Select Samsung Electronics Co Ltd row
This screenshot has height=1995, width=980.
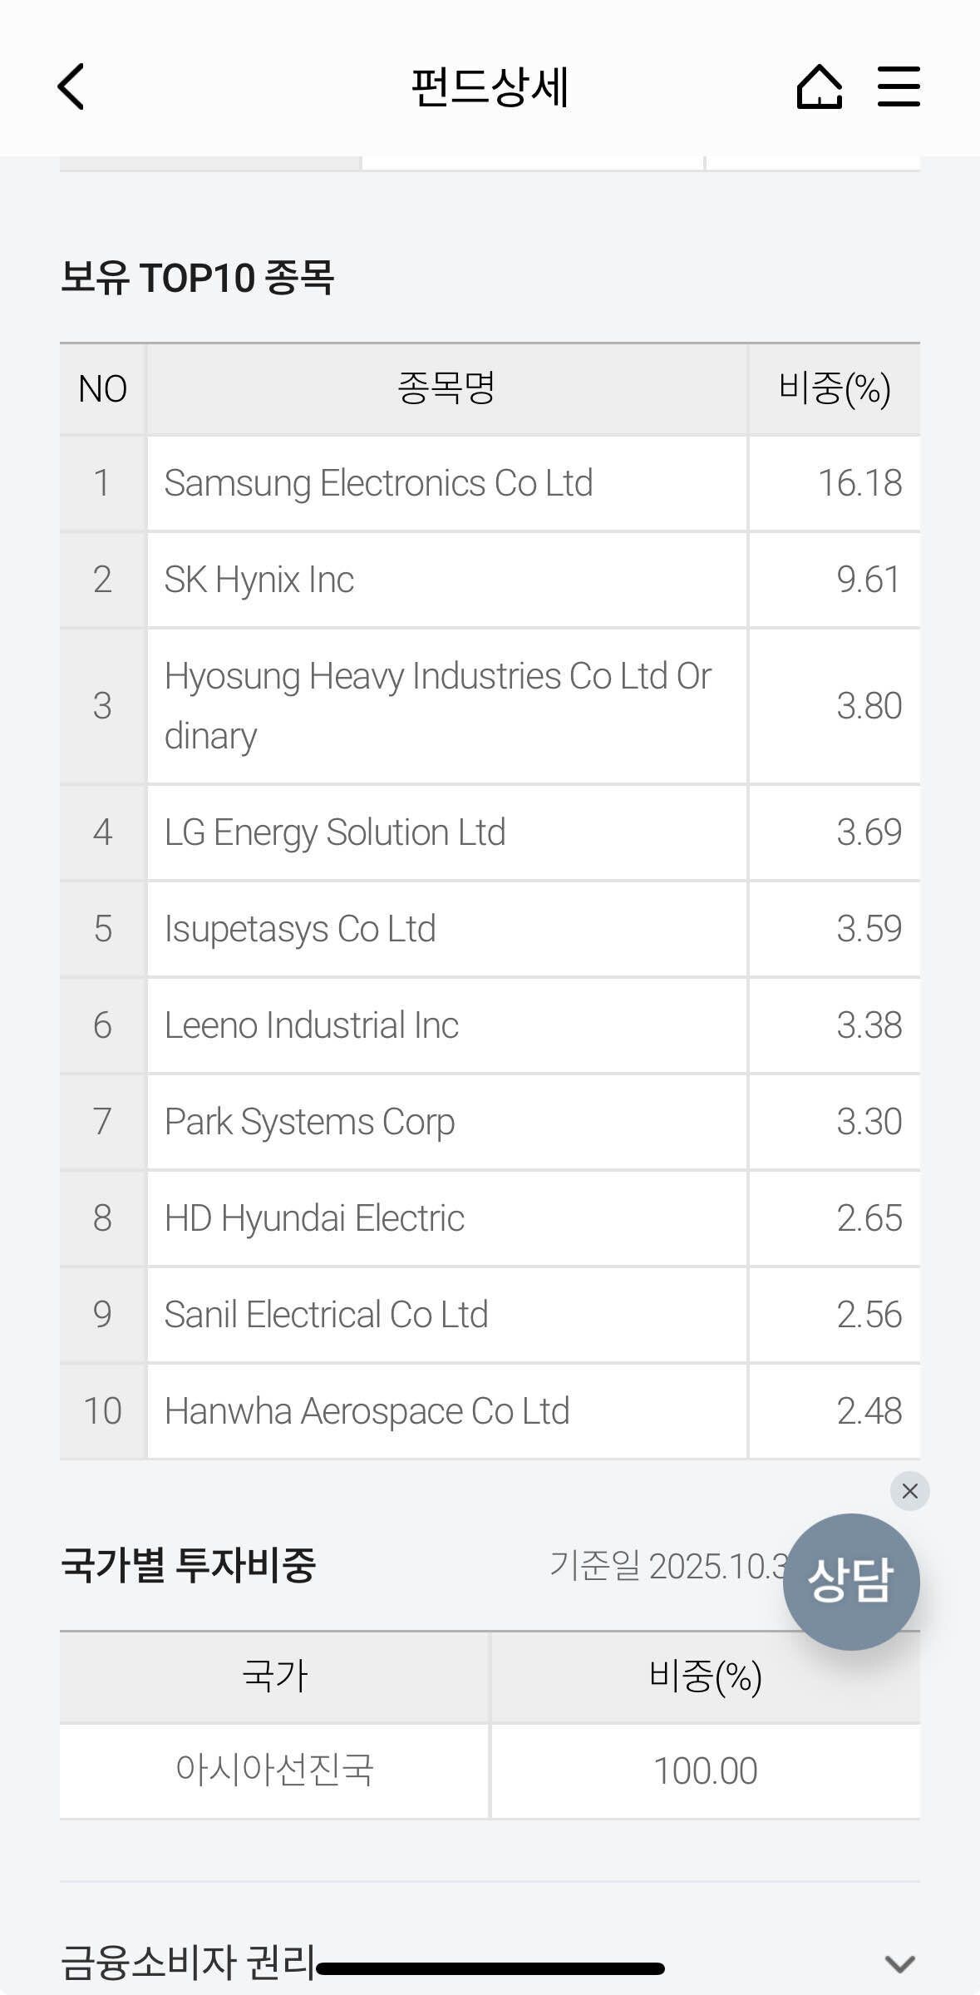pos(378,483)
